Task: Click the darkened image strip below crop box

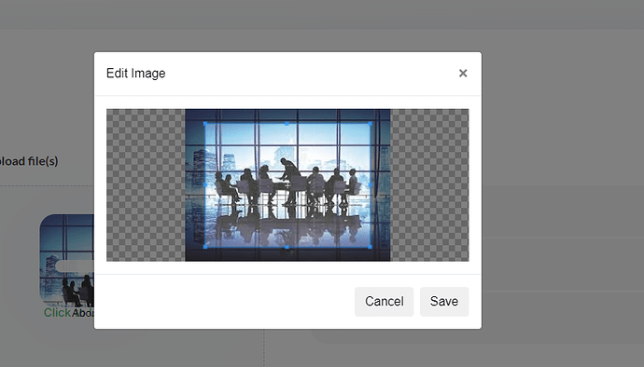Action: click(x=287, y=254)
